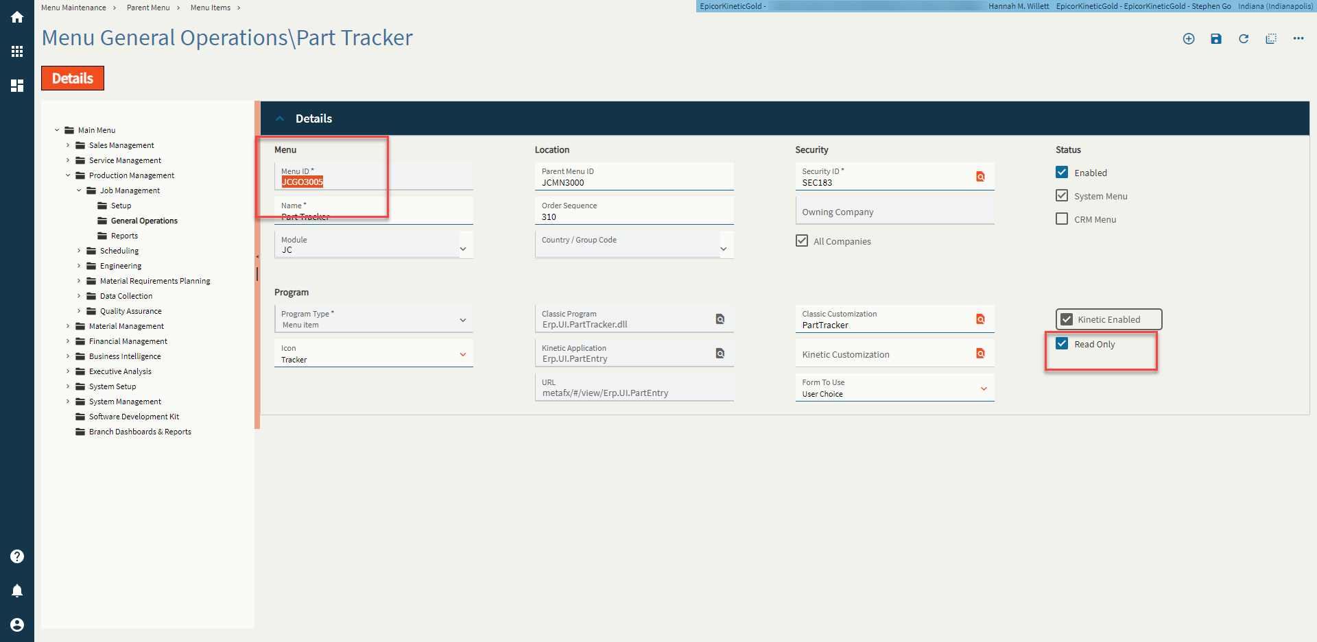Click the Classic Program search icon

pos(720,319)
